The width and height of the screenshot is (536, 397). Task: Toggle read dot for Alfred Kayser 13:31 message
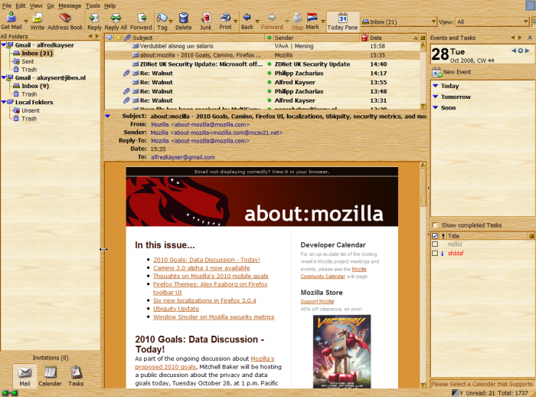(x=269, y=100)
